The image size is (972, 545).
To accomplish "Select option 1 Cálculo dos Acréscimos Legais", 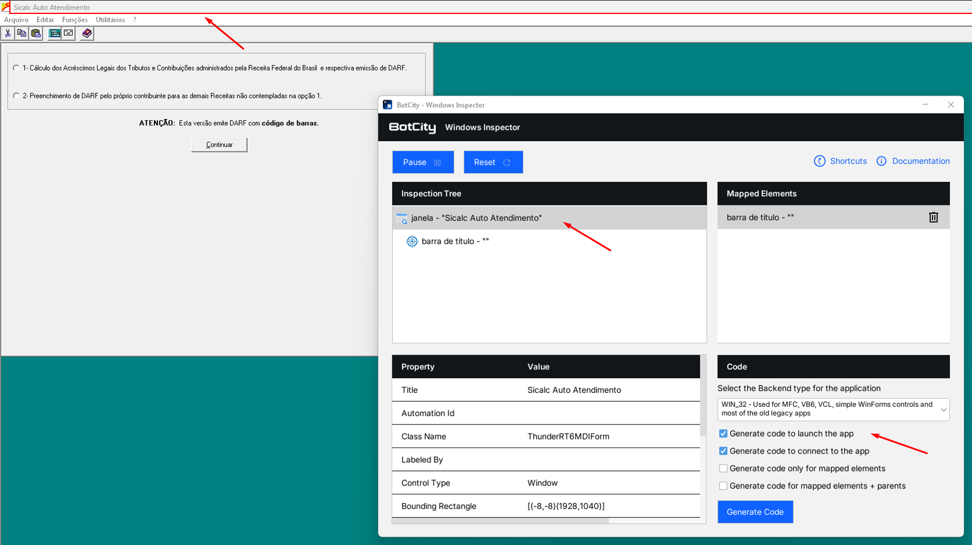I will (16, 68).
